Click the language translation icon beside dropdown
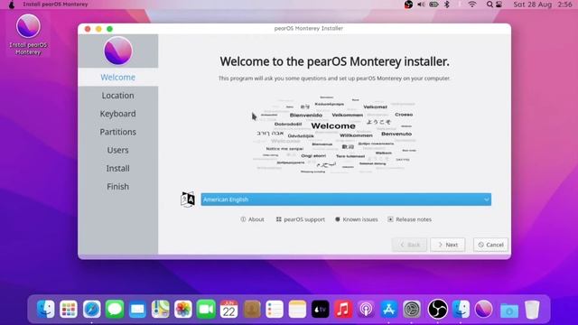 pyautogui.click(x=188, y=200)
